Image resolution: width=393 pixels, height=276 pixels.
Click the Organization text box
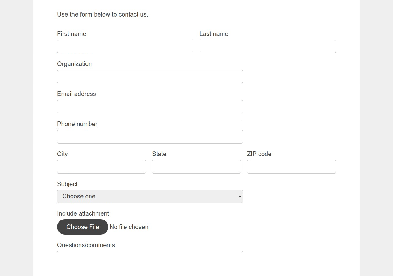coord(150,76)
